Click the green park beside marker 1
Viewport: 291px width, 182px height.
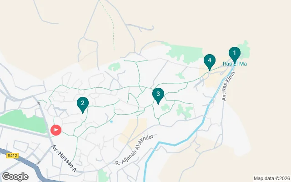coord(245,49)
